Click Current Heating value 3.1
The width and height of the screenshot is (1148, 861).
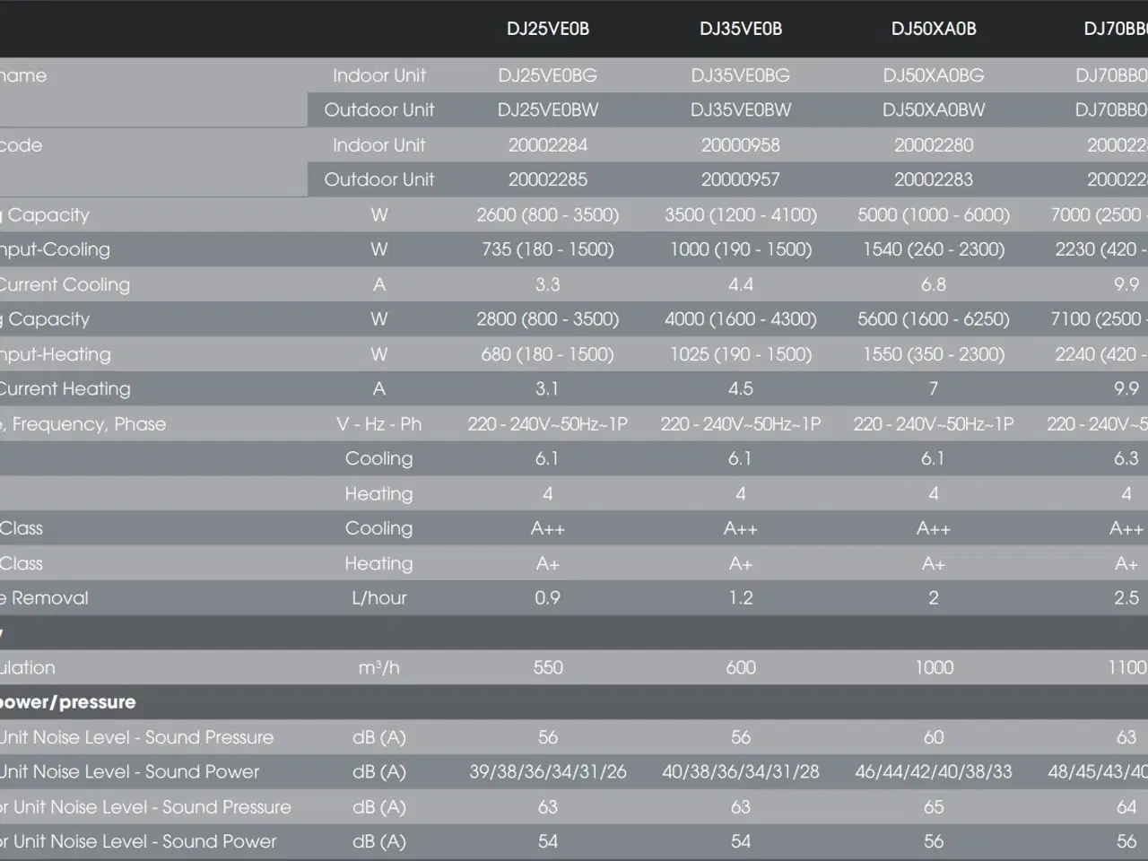coord(548,389)
